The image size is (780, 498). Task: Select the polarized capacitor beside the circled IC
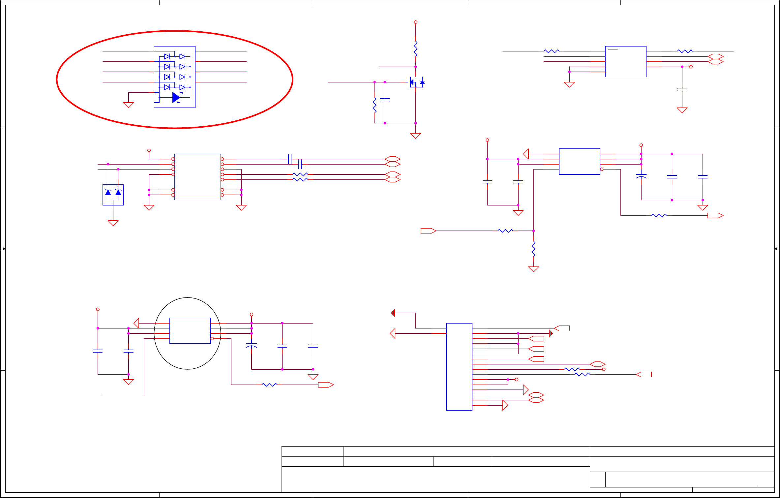pyautogui.click(x=252, y=346)
